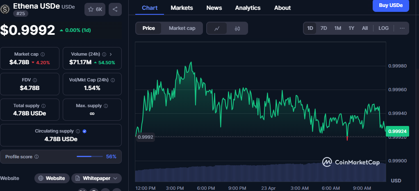Click the Profile score progress bar

point(89,157)
